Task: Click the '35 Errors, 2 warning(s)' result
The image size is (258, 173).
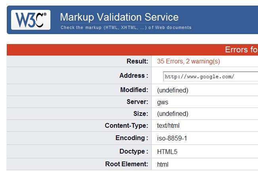Action: tap(188, 62)
